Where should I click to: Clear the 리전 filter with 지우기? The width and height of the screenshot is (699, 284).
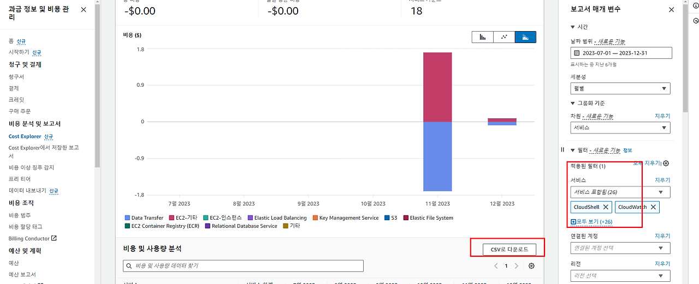pos(662,263)
